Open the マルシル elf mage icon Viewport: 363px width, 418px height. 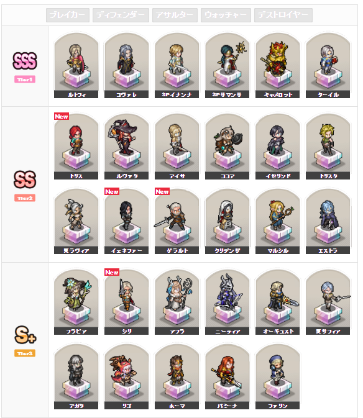[x=277, y=221]
